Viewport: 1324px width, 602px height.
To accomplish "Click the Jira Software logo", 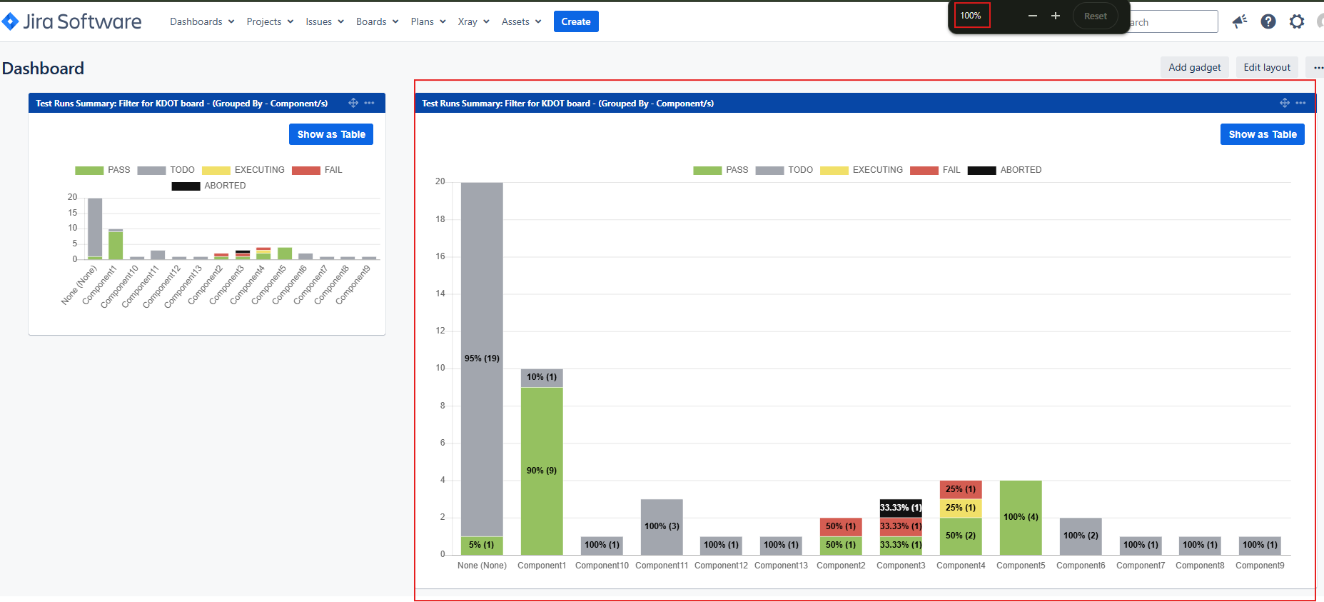I will click(x=71, y=21).
